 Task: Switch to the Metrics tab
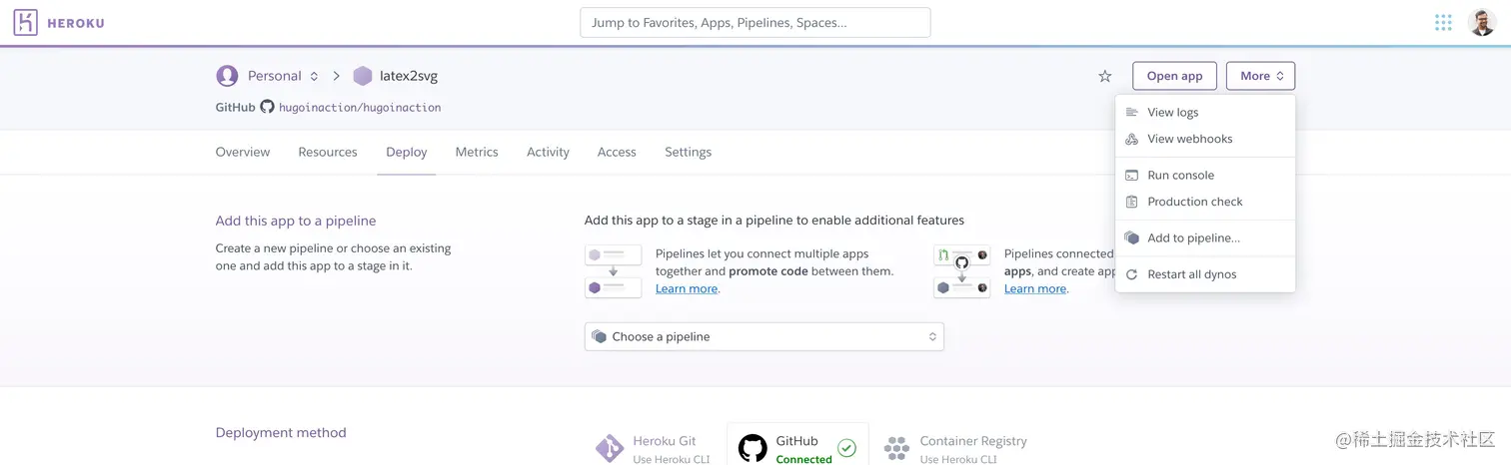pos(477,153)
